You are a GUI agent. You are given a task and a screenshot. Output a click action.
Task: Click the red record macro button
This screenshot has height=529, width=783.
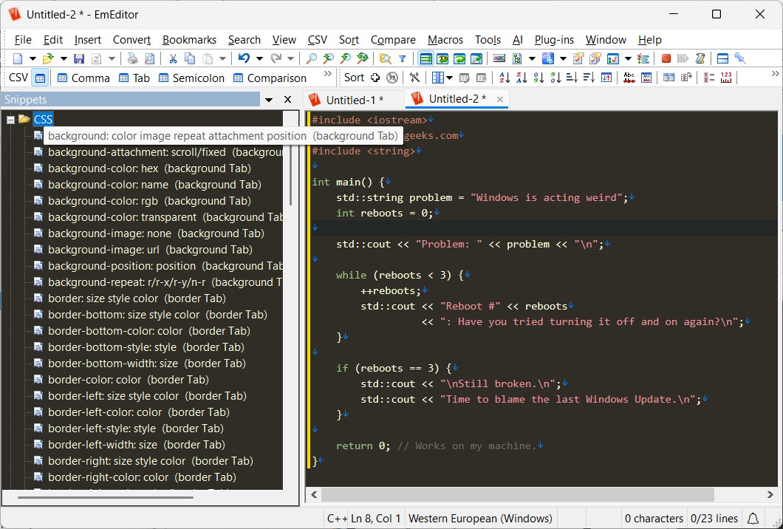[x=666, y=58]
